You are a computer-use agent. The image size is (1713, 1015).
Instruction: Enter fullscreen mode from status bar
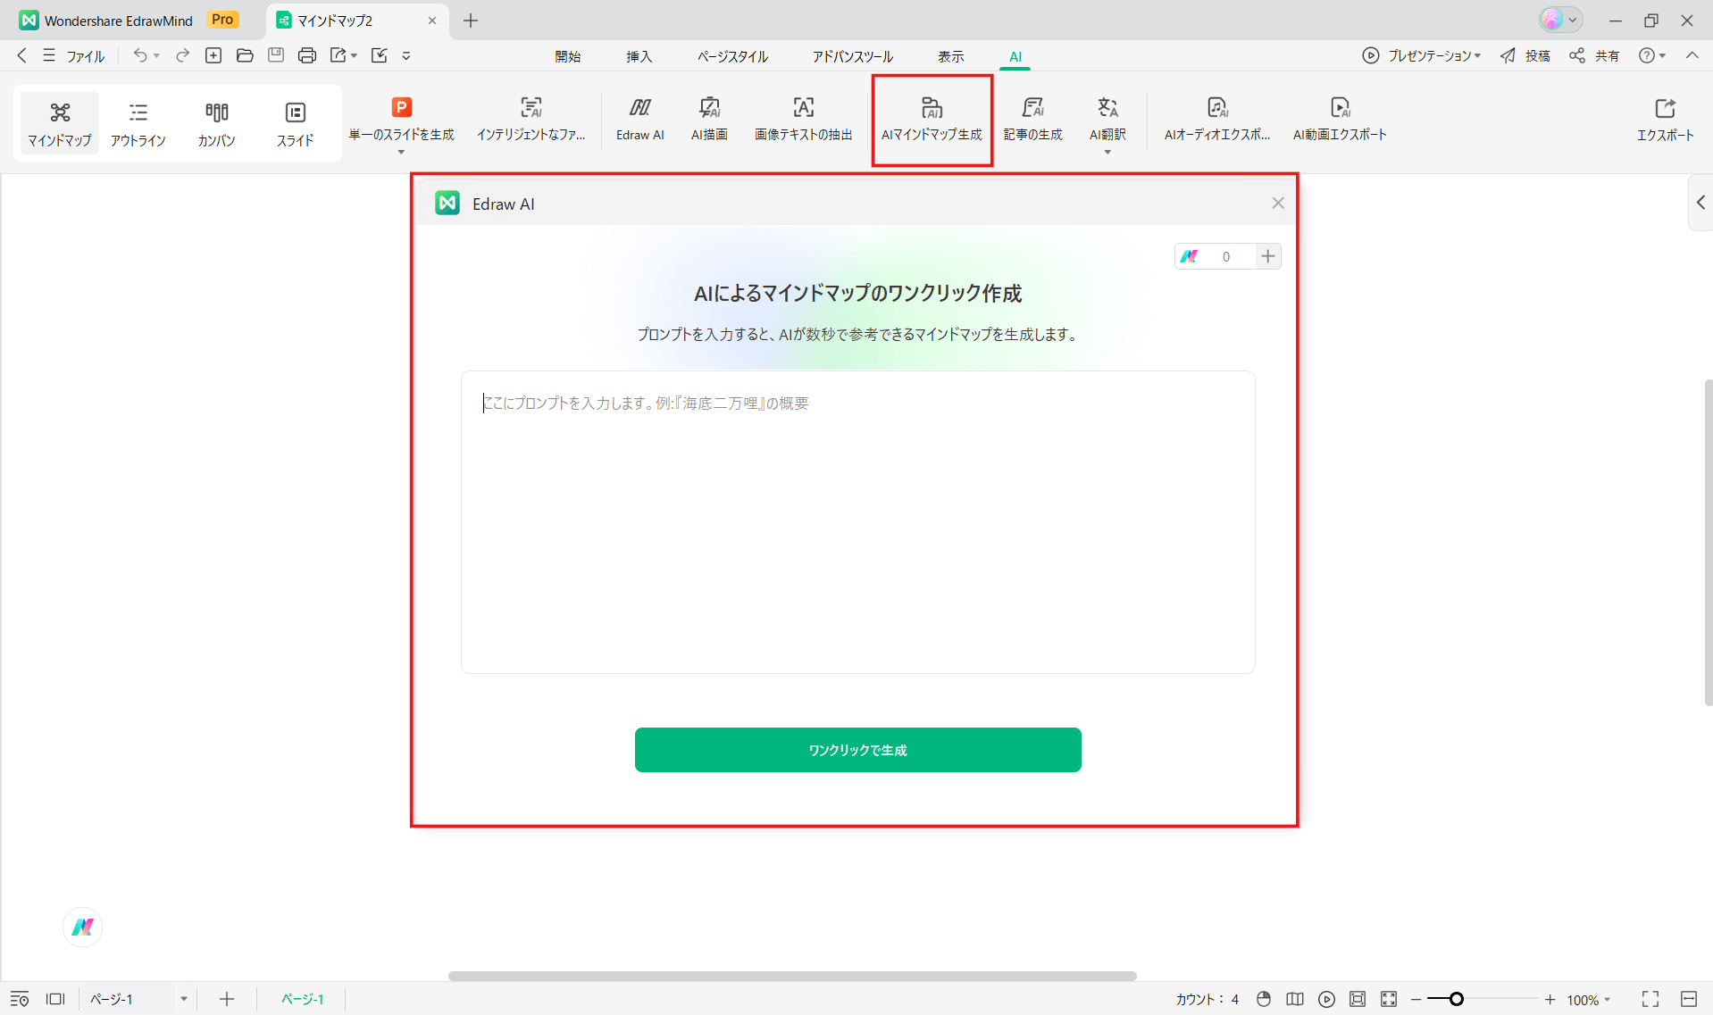(1650, 999)
